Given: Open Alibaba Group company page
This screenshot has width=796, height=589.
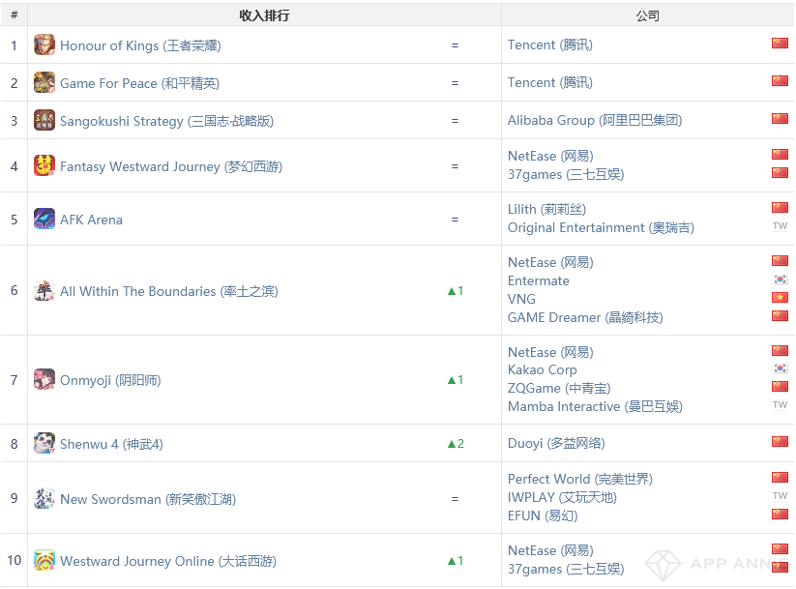Looking at the screenshot, I should 594,120.
